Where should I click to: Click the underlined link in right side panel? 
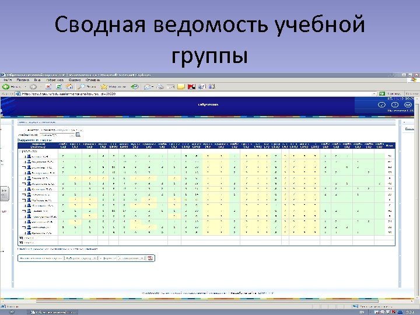coord(409,129)
